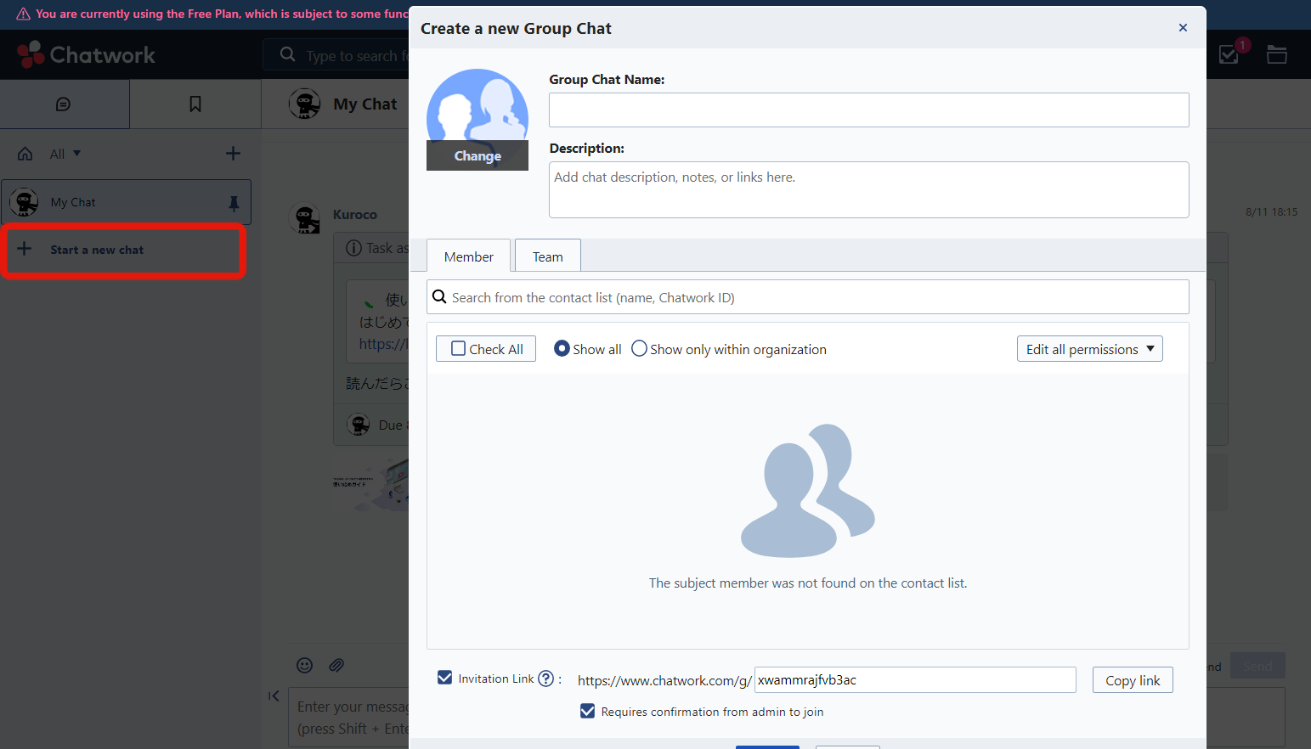Select Show only within organization
The image size is (1311, 749).
pyautogui.click(x=639, y=348)
